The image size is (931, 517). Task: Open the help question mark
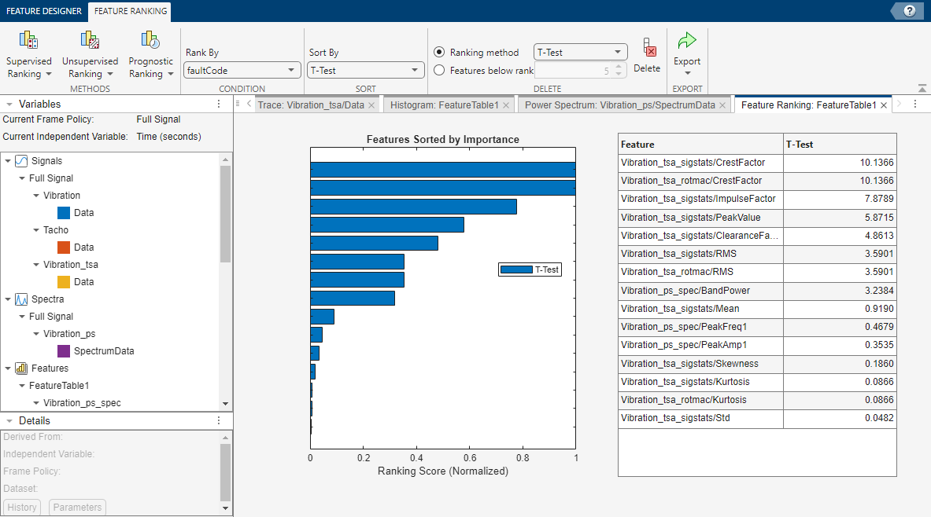point(910,11)
